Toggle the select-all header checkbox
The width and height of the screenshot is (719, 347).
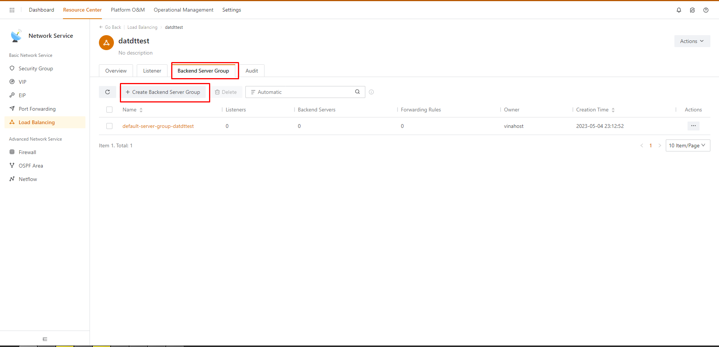[x=109, y=110]
